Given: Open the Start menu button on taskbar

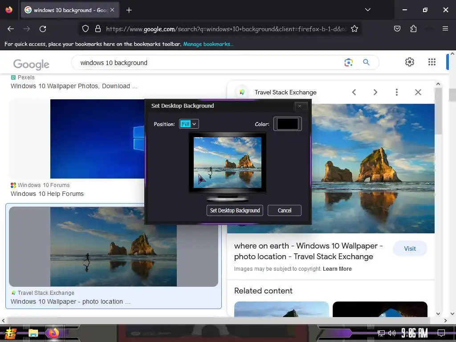Looking at the screenshot, I should tap(11, 333).
